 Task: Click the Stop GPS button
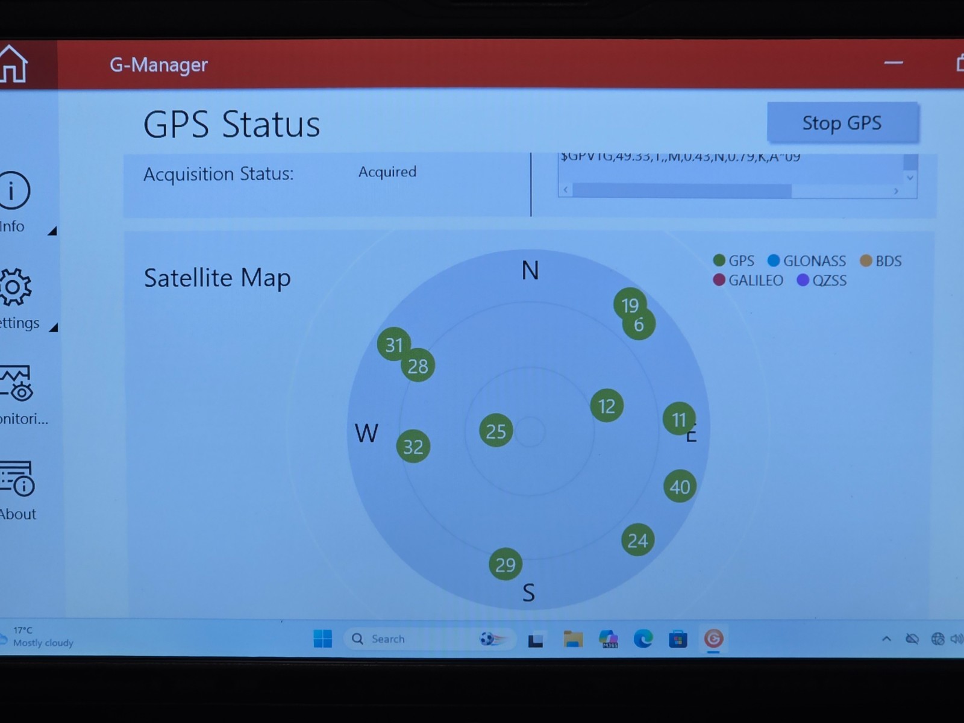coord(842,123)
